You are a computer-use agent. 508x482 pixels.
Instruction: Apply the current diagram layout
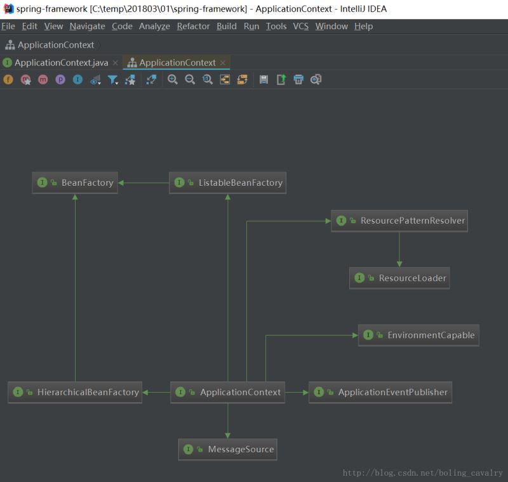[242, 80]
